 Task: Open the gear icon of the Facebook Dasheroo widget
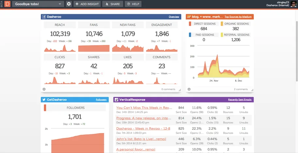pyautogui.click(x=44, y=89)
